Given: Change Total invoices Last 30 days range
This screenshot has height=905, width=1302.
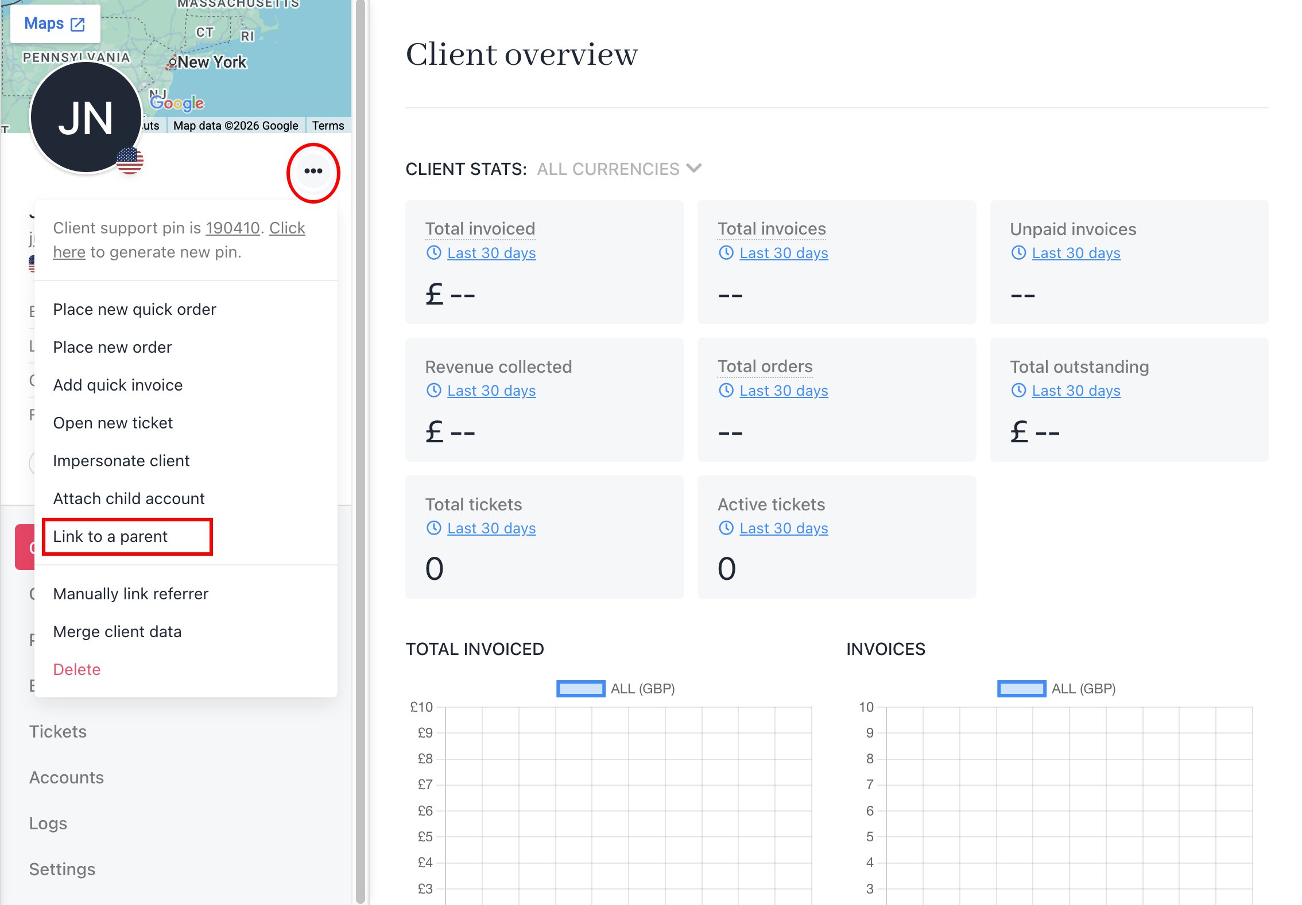Looking at the screenshot, I should 784,253.
